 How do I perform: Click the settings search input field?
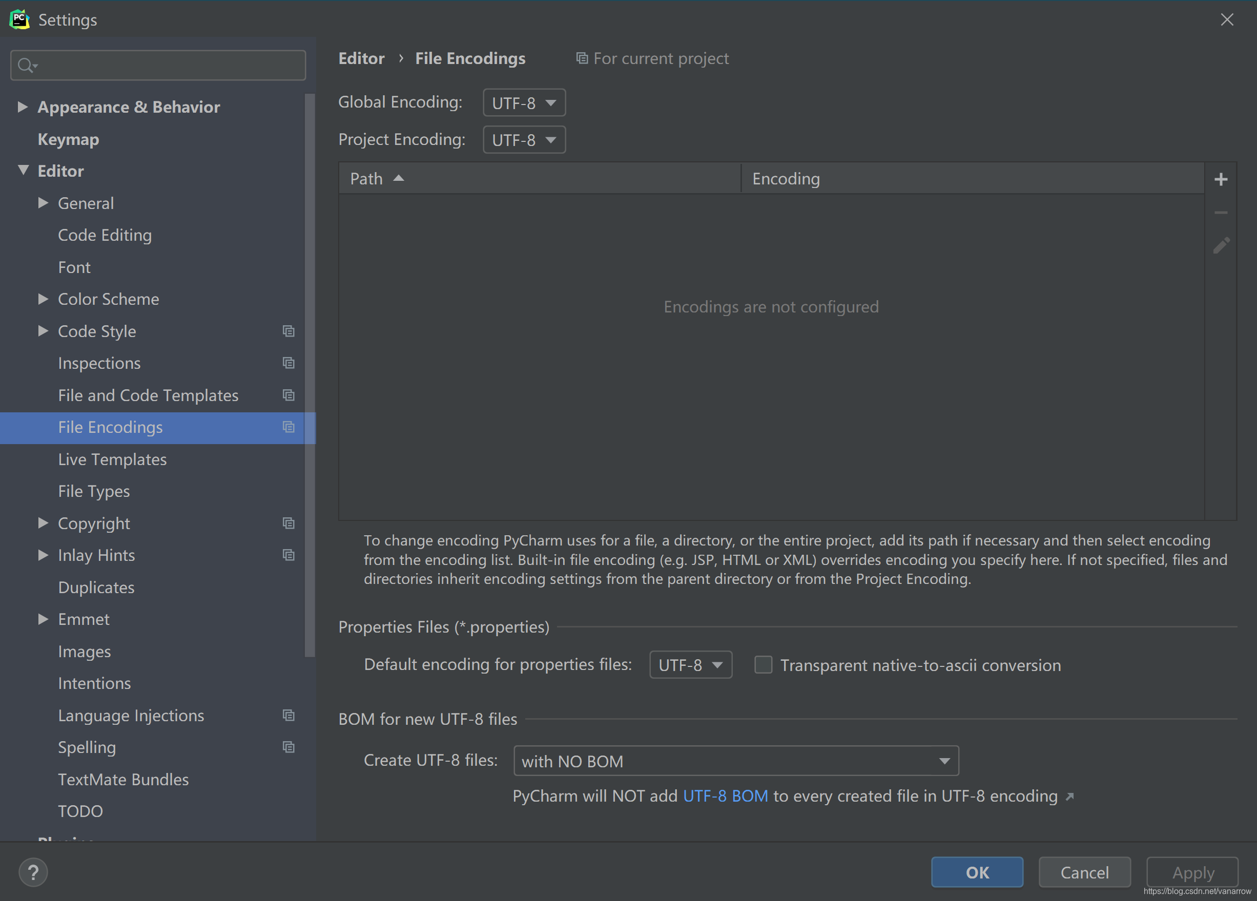(159, 66)
